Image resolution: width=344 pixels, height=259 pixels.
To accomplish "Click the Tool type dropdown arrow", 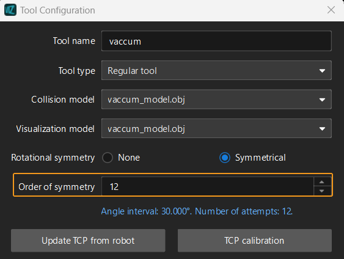I will [x=322, y=71].
